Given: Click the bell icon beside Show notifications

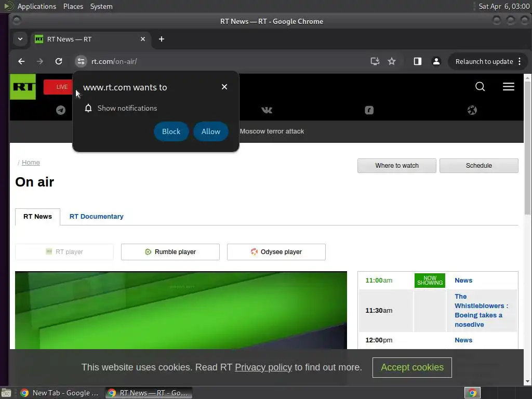Looking at the screenshot, I should pyautogui.click(x=88, y=108).
